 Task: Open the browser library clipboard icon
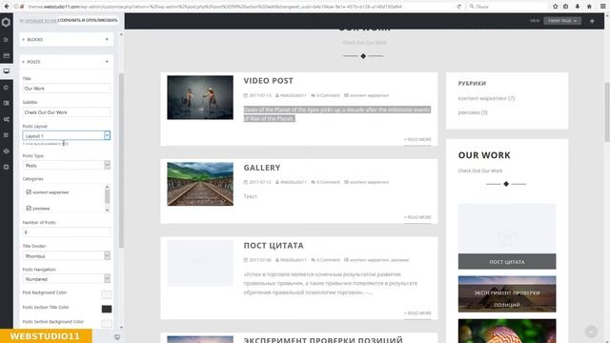click(x=565, y=7)
